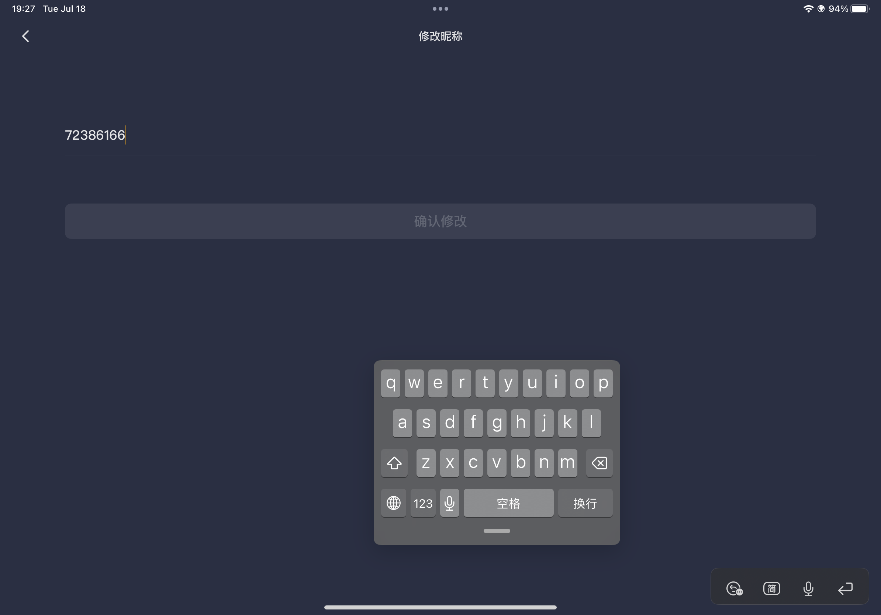
Task: Tap the q key
Action: coord(391,383)
